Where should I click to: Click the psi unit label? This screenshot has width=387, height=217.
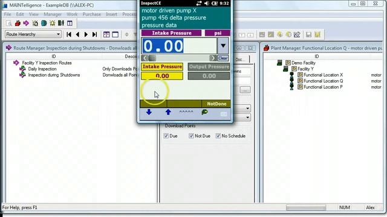coord(218,33)
